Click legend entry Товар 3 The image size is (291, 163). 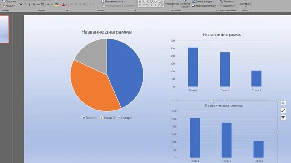[125, 118]
